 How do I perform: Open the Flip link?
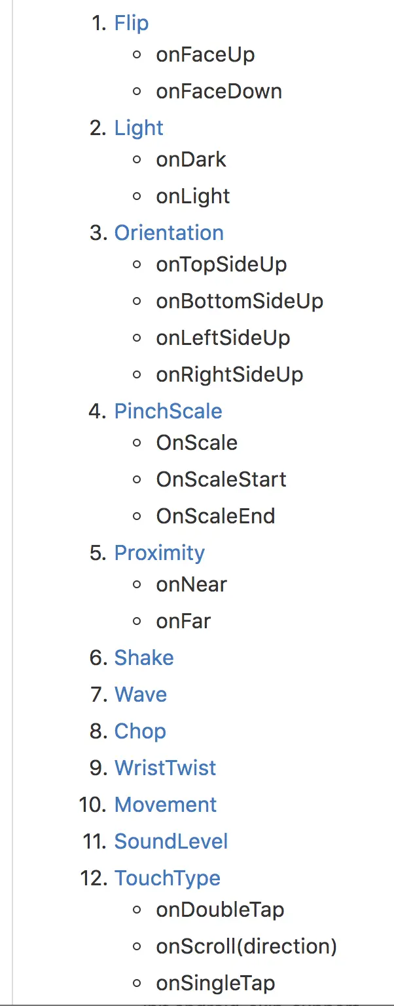point(132,24)
